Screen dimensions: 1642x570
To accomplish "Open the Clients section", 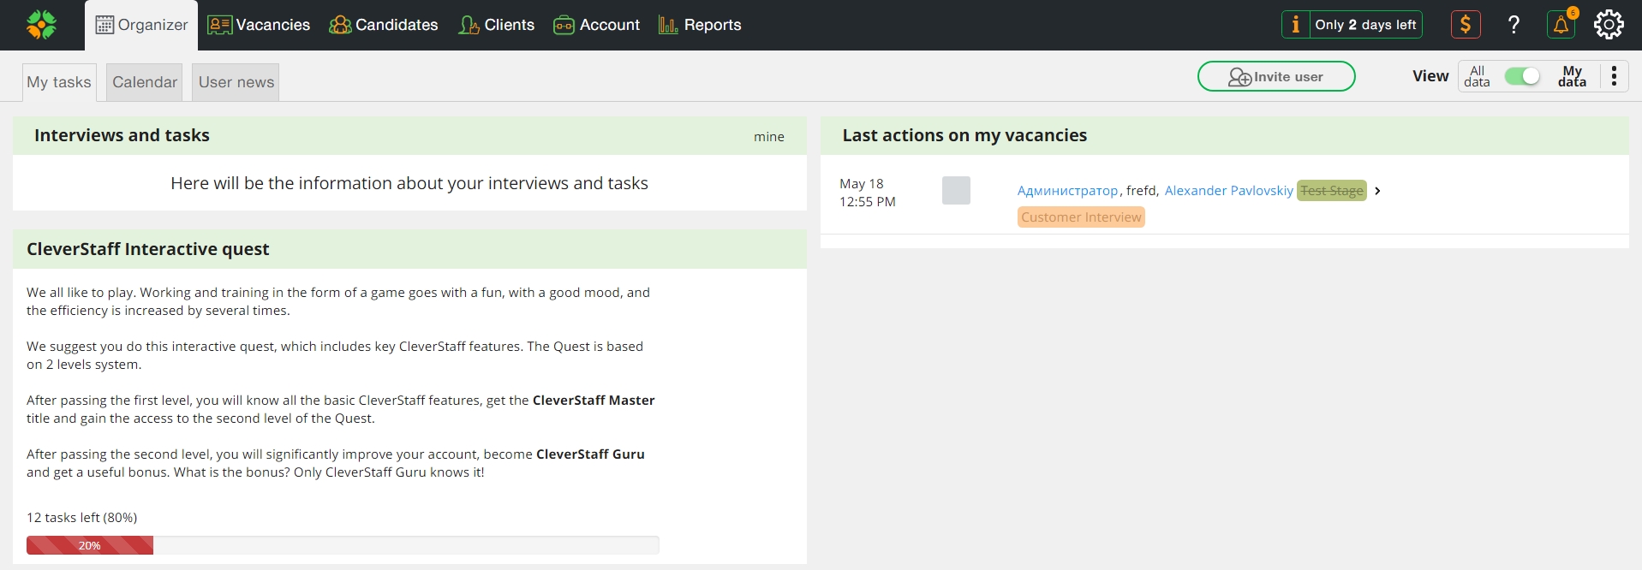I will click(x=497, y=25).
